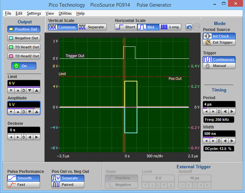The image size is (245, 193).
Task: Set Int Clock as period source
Action: pyautogui.click(x=219, y=36)
